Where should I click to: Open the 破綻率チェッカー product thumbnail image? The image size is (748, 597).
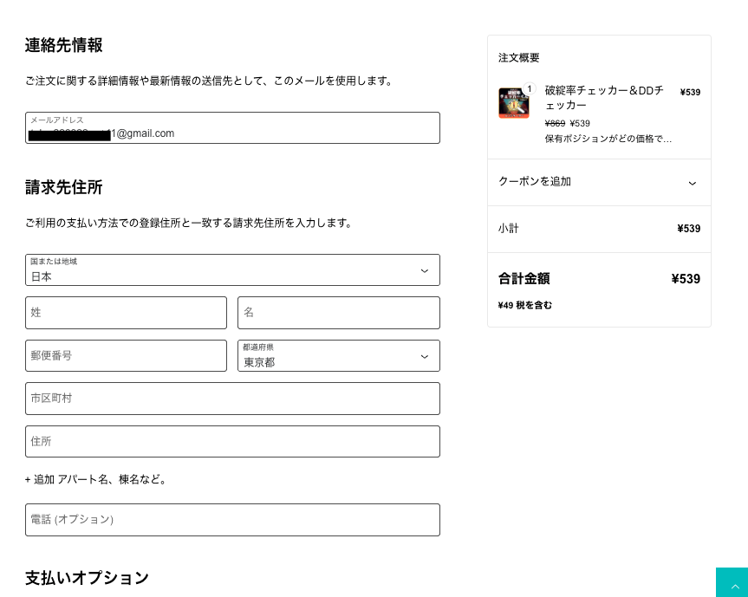tap(513, 104)
